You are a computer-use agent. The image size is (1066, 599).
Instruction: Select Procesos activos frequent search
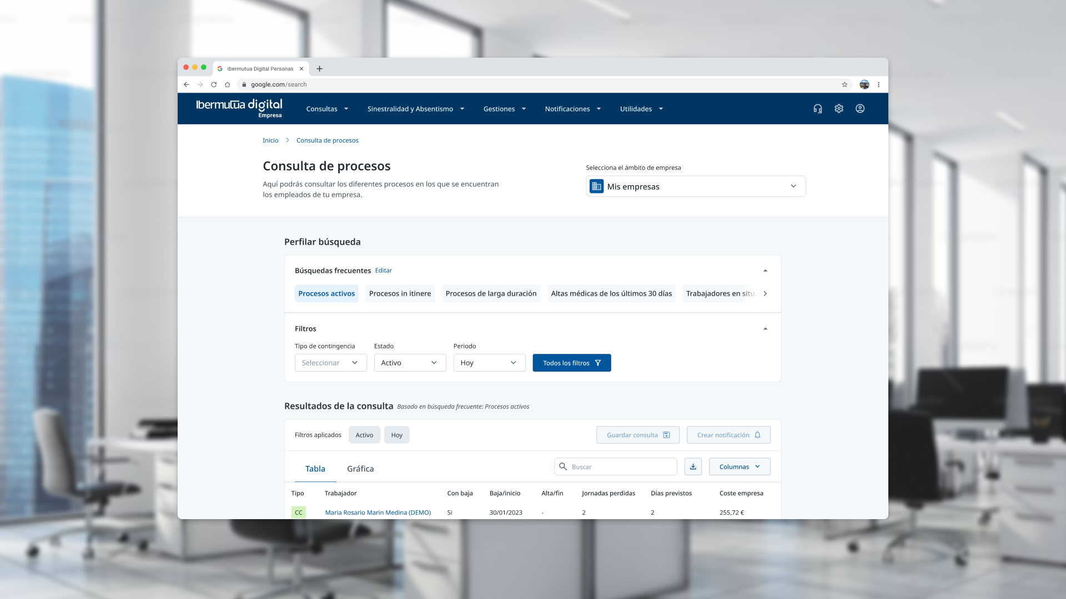point(326,293)
